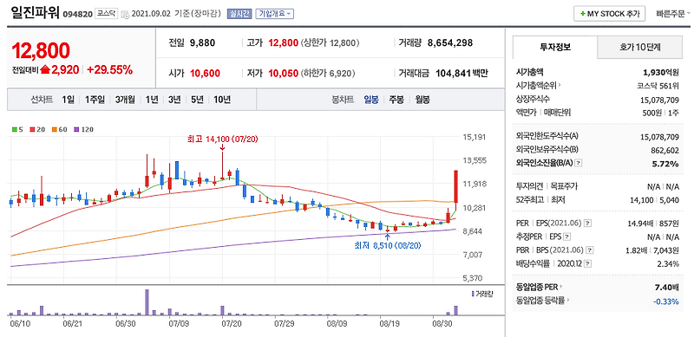This screenshot has width=694, height=337.
Task: Open help icon next to 추정PER EPS
Action: [x=568, y=237]
